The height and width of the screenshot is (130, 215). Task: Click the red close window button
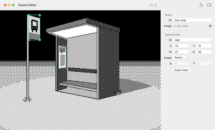(x=5, y=5)
